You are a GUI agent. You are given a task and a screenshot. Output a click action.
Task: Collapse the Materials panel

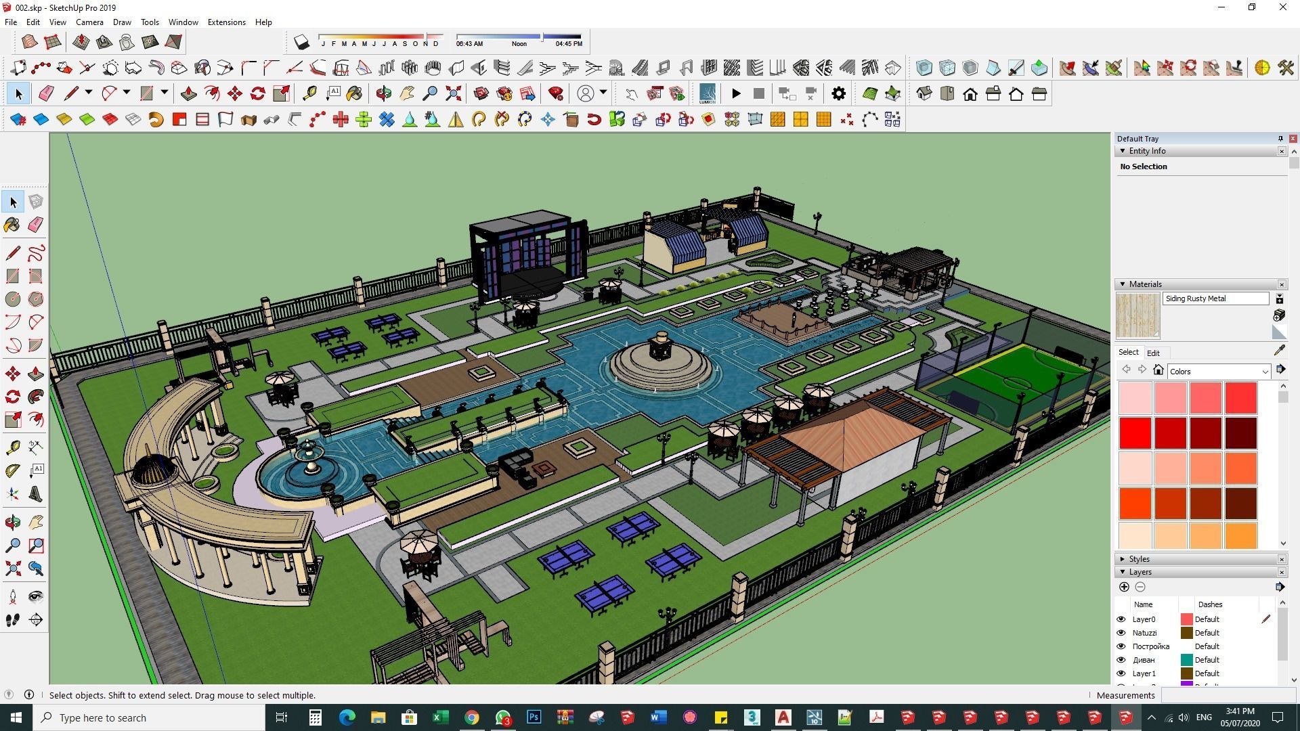pyautogui.click(x=1123, y=284)
